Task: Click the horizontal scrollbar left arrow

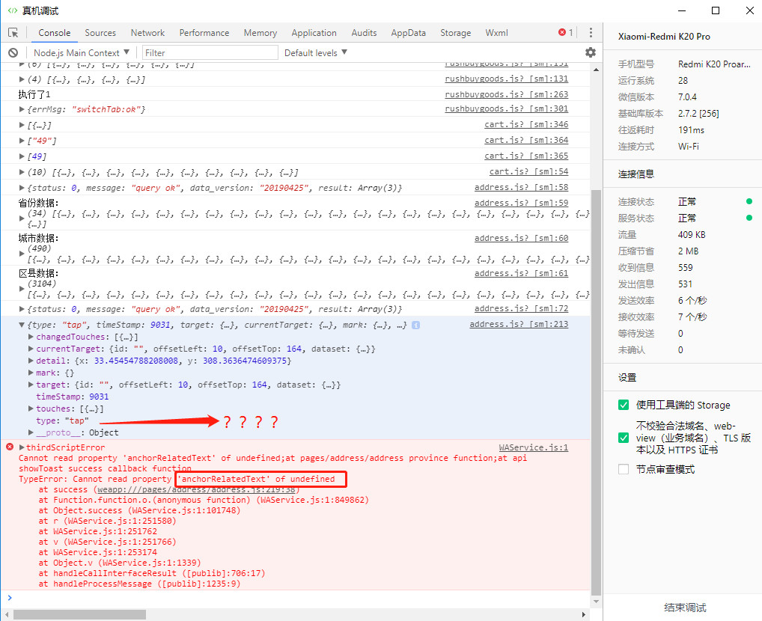Action: pos(6,615)
